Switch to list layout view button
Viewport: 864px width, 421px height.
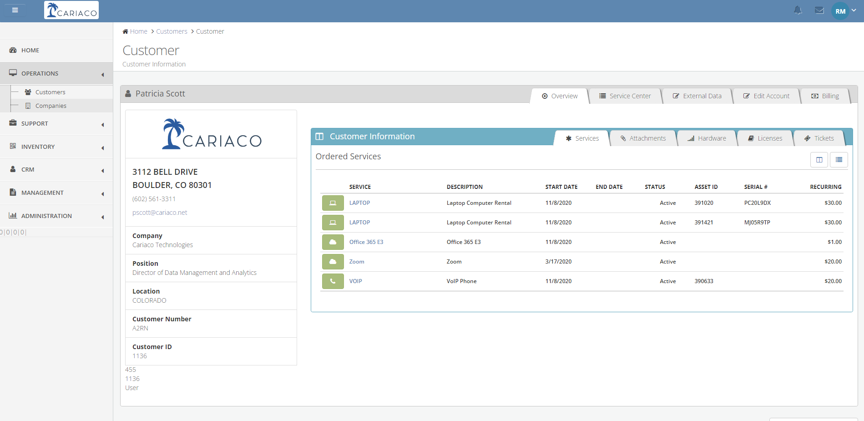[839, 160]
